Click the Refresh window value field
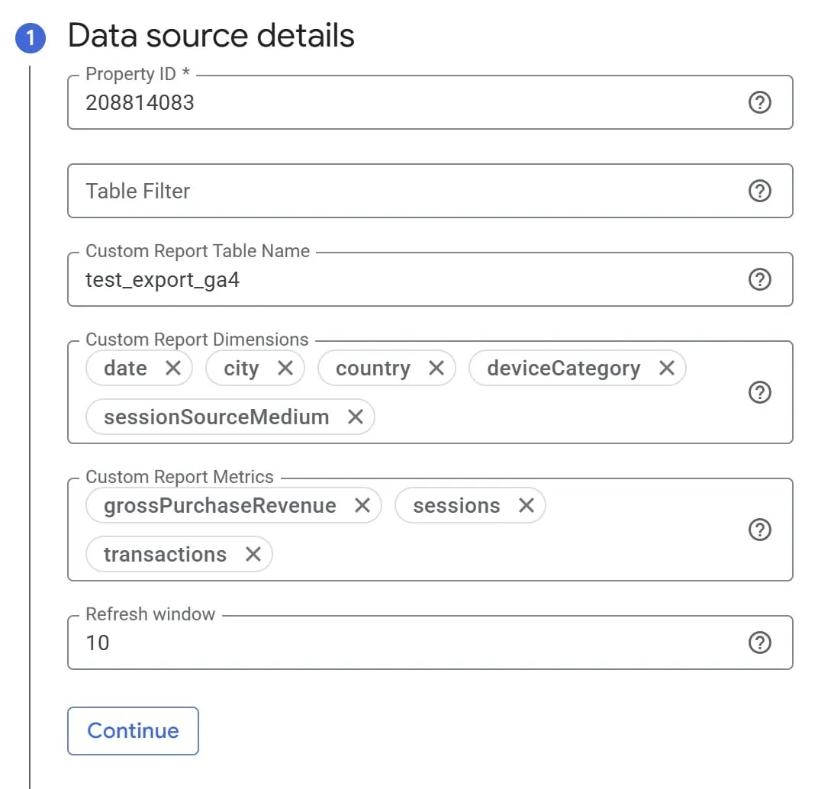The width and height of the screenshot is (818, 789). pyautogui.click(x=404, y=643)
